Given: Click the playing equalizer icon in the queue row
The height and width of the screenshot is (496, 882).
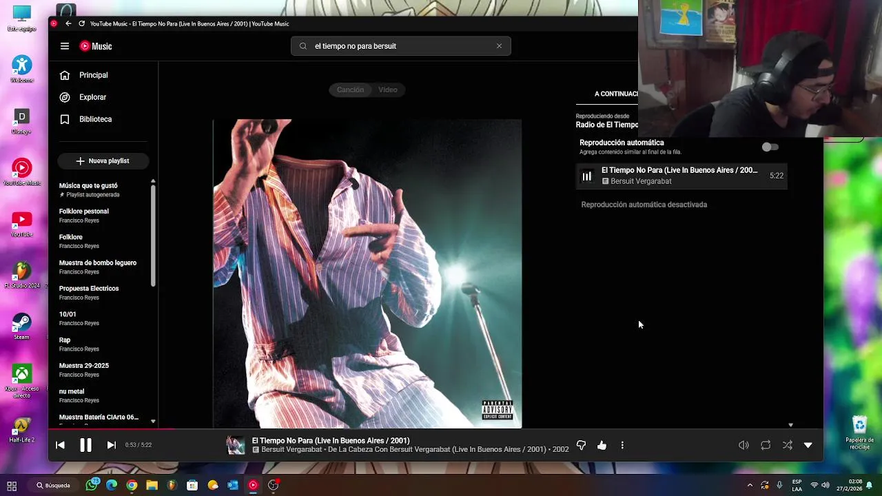Looking at the screenshot, I should coord(587,176).
